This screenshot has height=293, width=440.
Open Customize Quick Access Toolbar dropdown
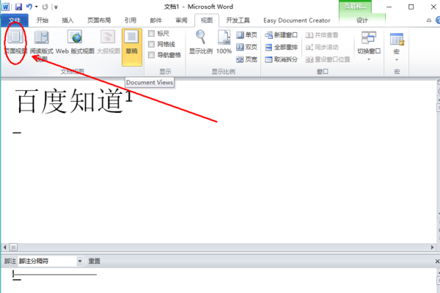pyautogui.click(x=56, y=7)
